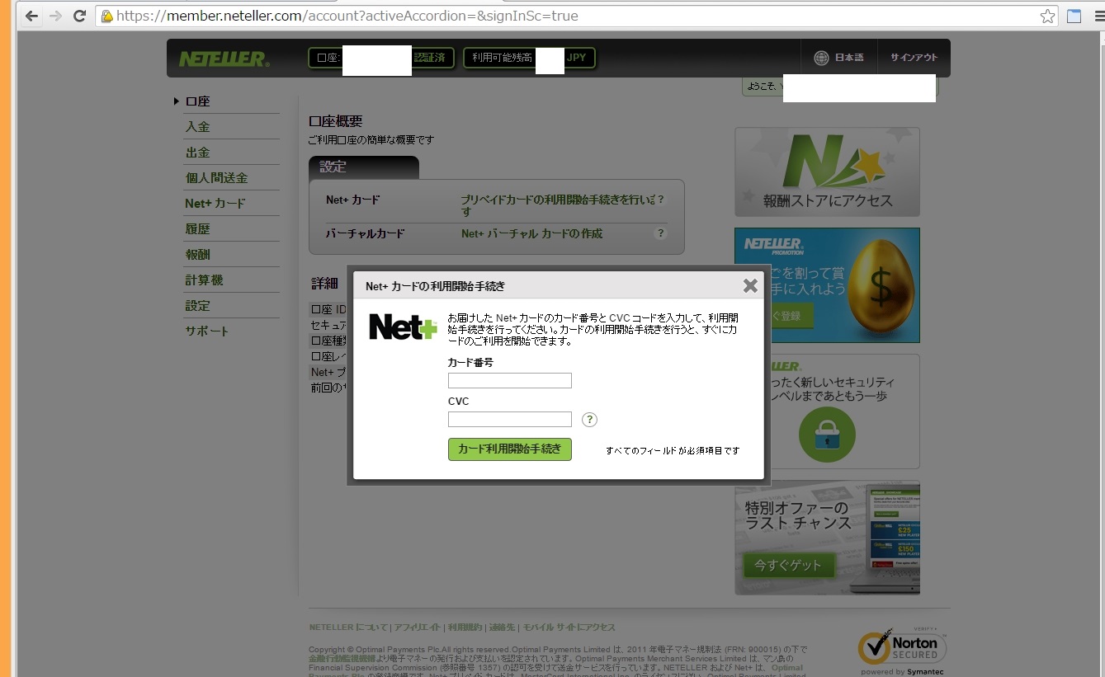Click the 利用可能残高 balance box in header

529,58
